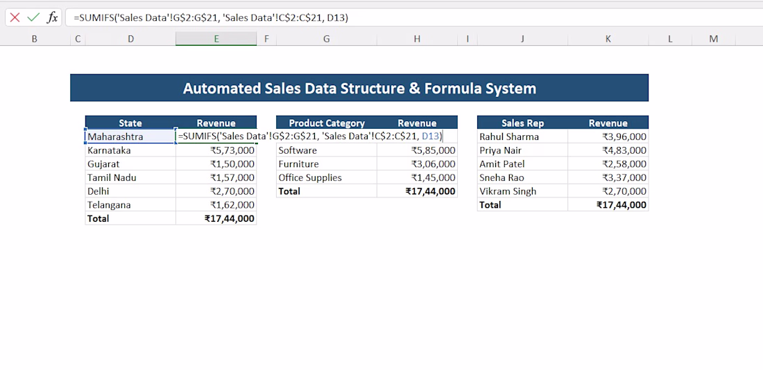Select Karnataka revenue ₹5,73,000 cell
This screenshot has width=763, height=370.
coord(216,150)
